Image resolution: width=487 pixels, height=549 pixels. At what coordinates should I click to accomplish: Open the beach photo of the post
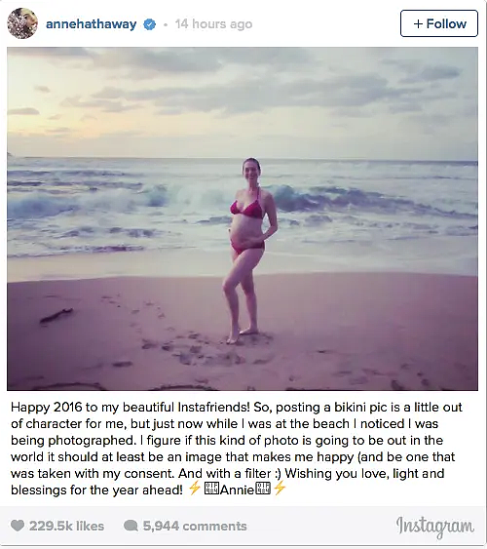click(243, 218)
